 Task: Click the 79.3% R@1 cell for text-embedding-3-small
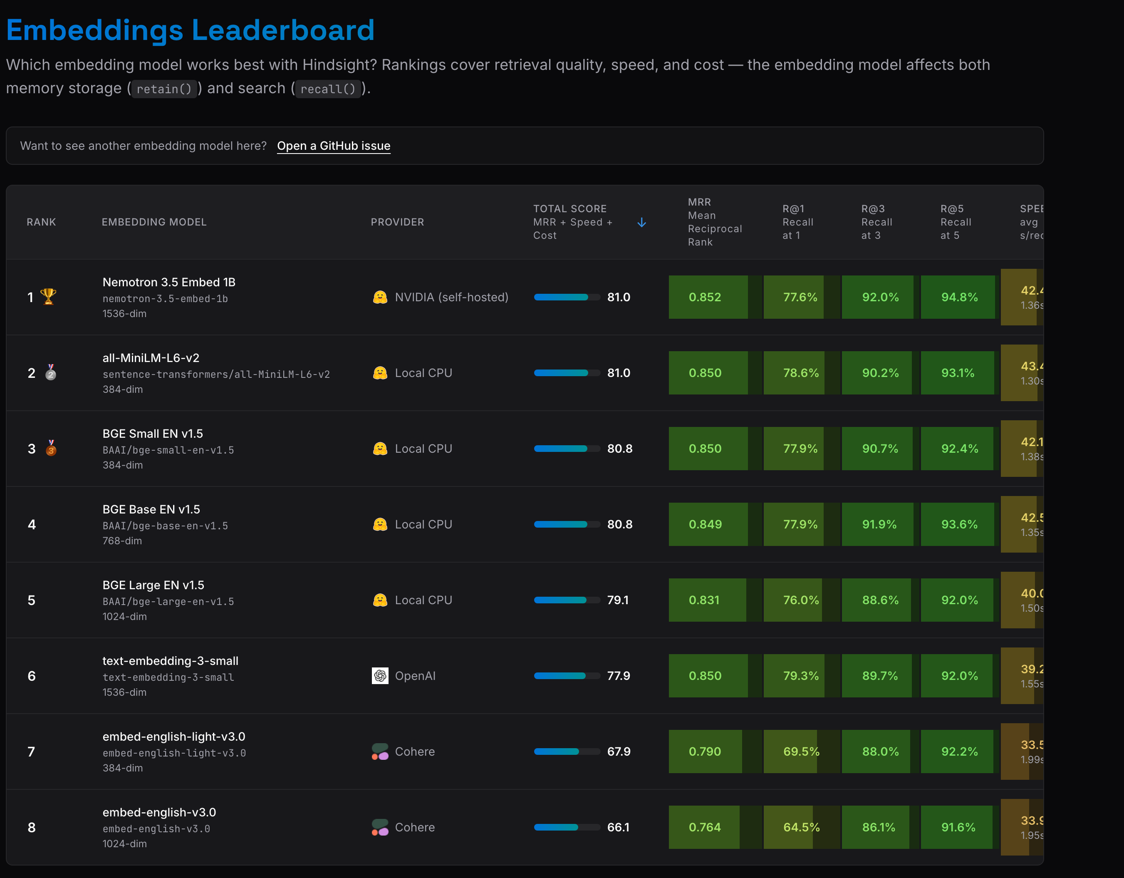(x=801, y=676)
